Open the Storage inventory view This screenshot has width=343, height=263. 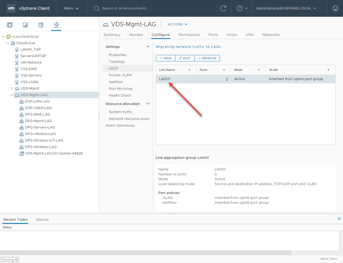pyautogui.click(x=41, y=25)
